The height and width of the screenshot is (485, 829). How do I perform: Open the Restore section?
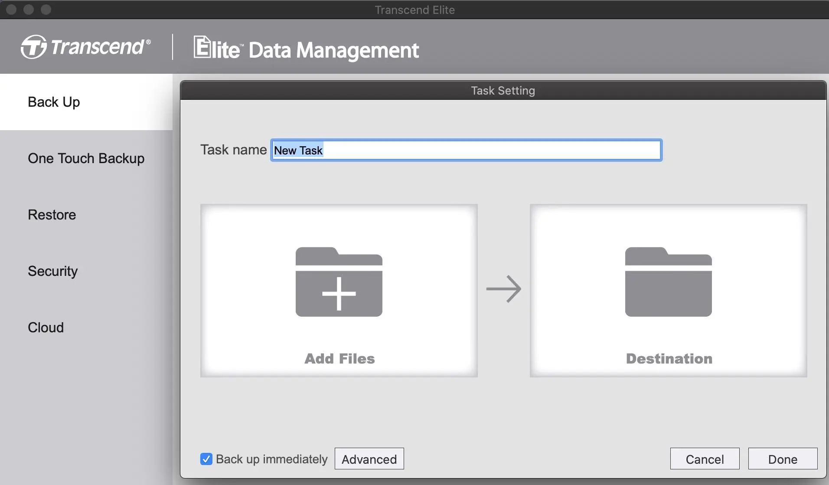point(52,215)
